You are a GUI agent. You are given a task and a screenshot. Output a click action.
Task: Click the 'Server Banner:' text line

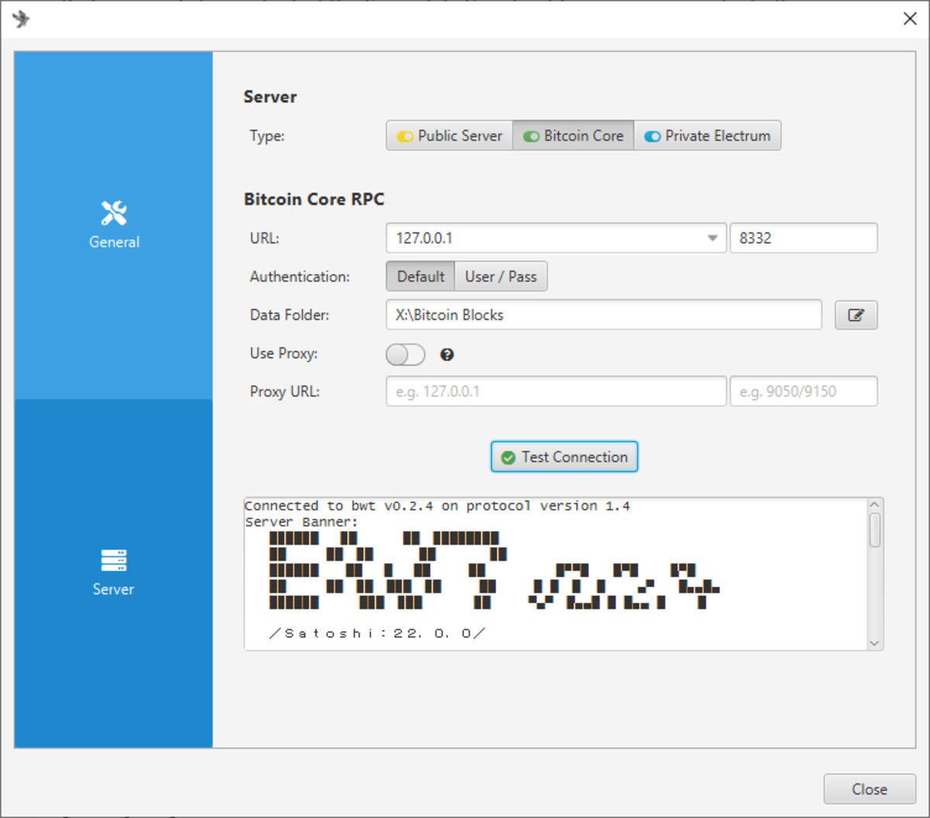coord(301,522)
